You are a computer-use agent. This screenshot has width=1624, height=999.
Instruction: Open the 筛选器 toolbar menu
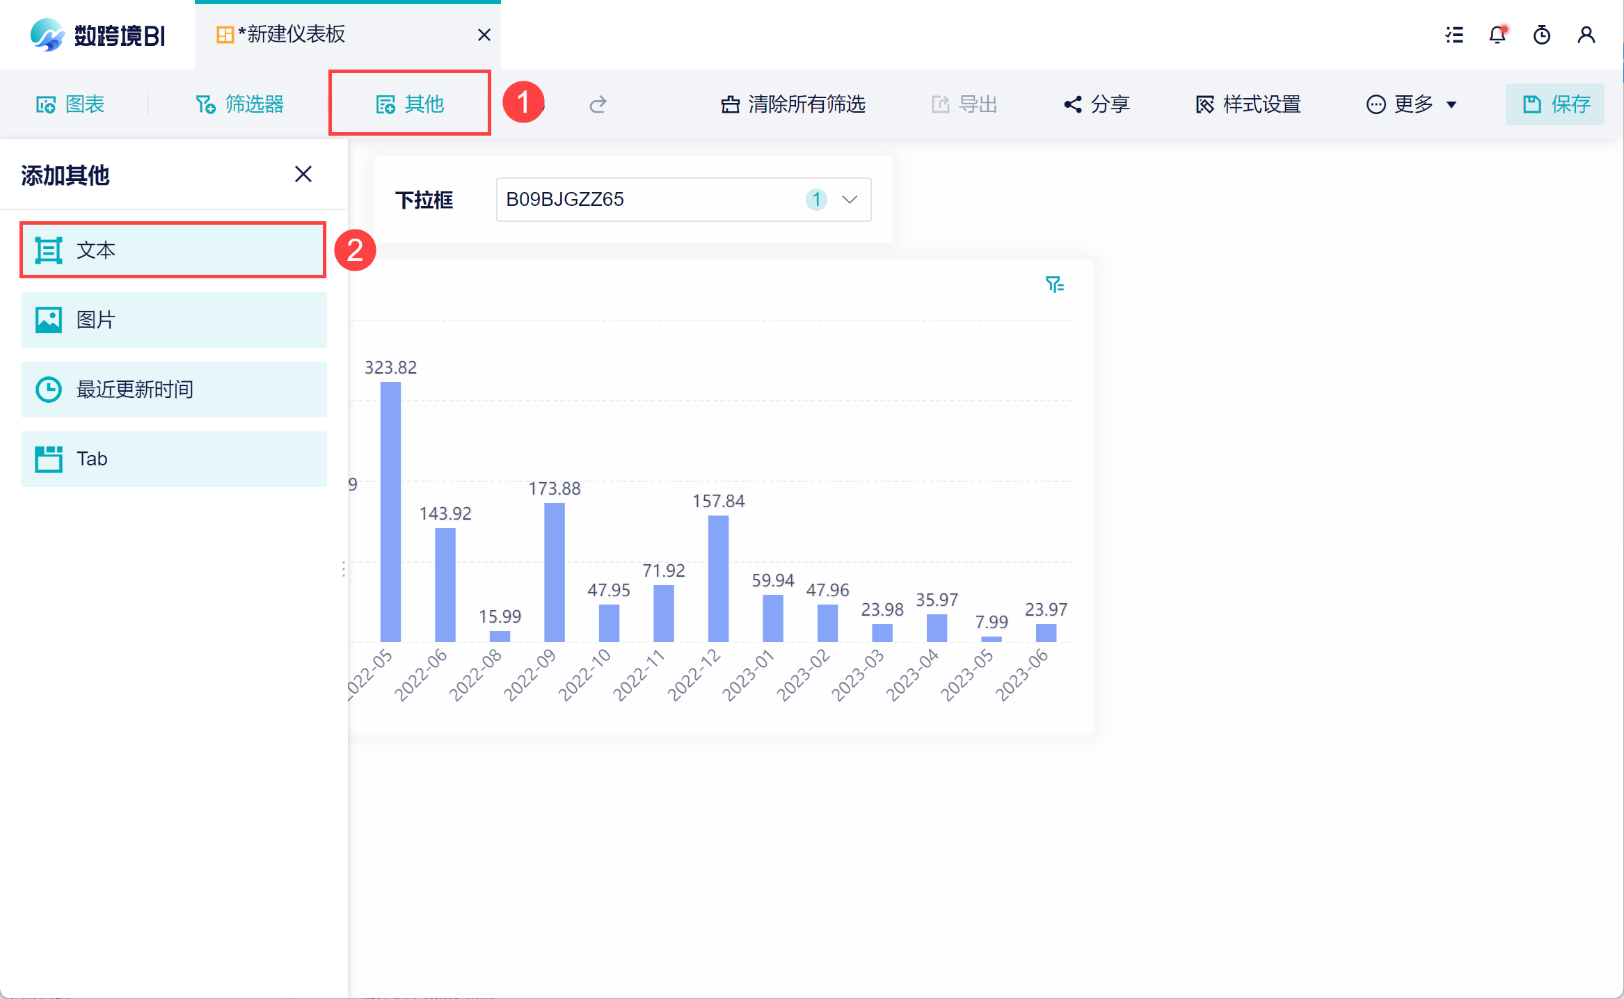[x=239, y=104]
